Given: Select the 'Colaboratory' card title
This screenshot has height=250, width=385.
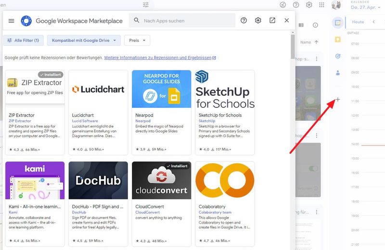Looking at the screenshot, I should click(212, 207).
